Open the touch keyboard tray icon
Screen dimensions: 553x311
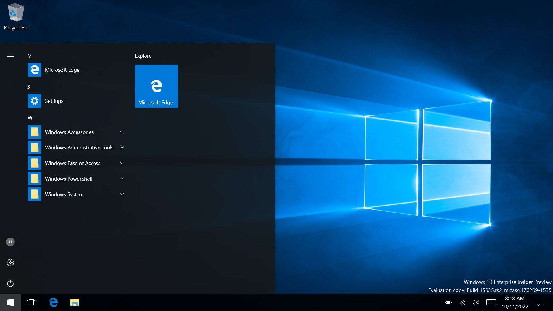(x=491, y=302)
